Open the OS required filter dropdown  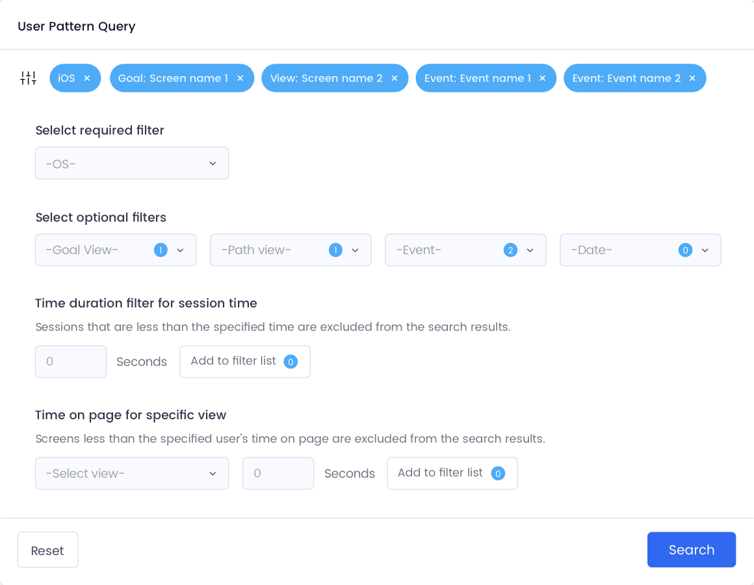[x=132, y=163]
